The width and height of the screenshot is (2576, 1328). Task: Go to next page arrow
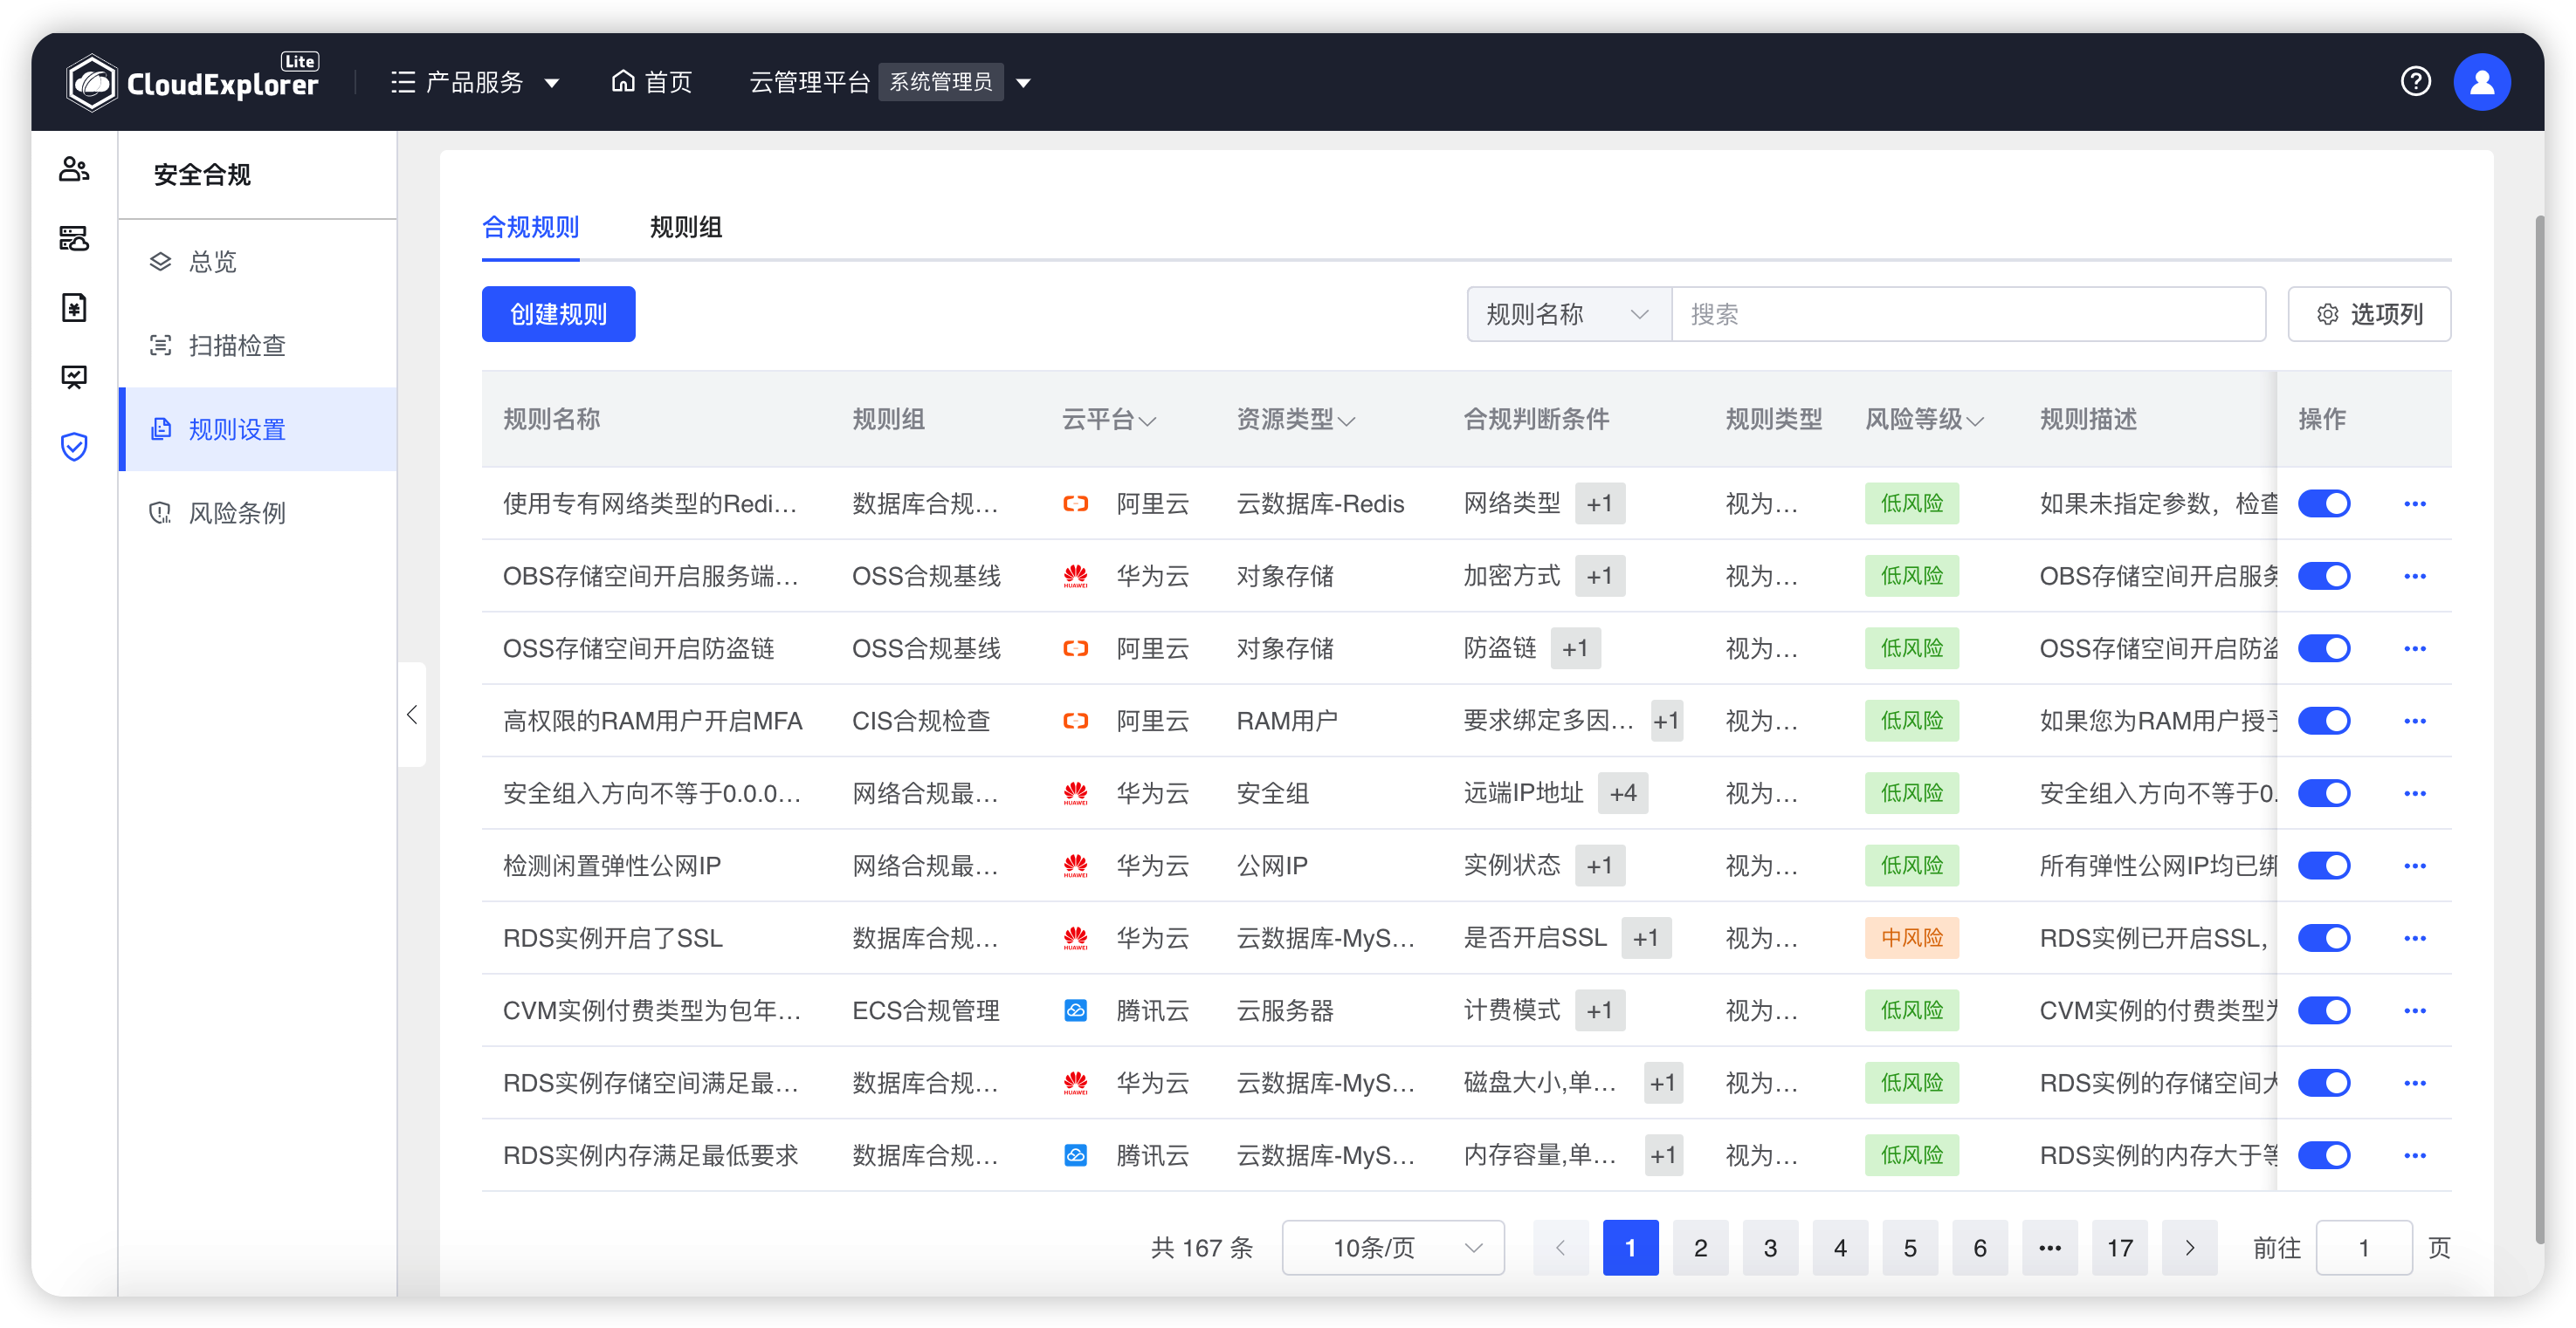2189,1247
